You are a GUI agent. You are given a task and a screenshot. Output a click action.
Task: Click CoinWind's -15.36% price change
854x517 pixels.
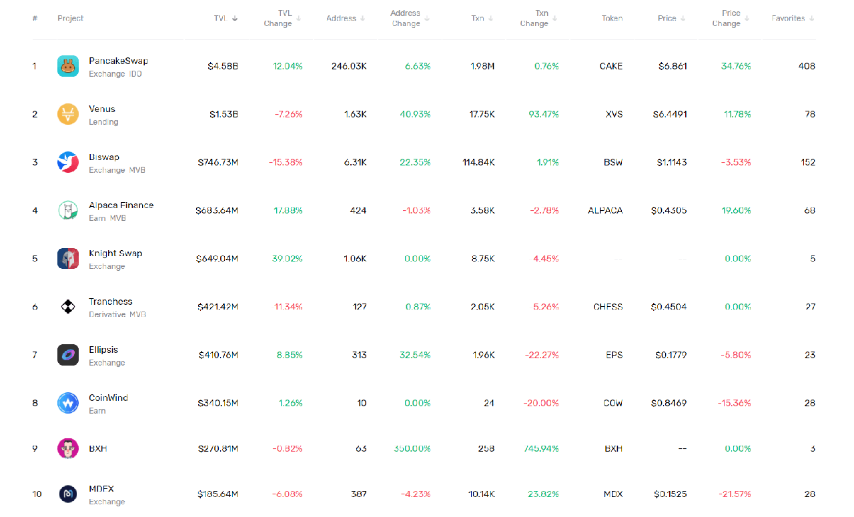(735, 403)
